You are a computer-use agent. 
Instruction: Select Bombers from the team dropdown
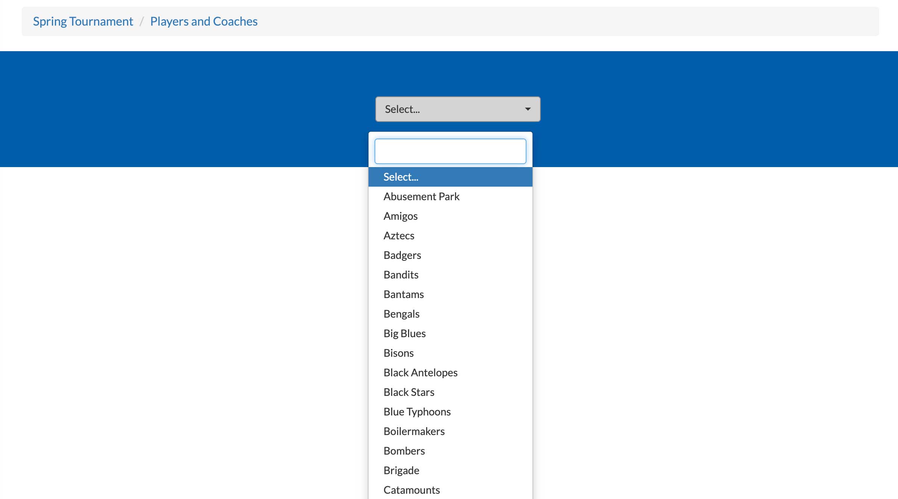coord(404,450)
